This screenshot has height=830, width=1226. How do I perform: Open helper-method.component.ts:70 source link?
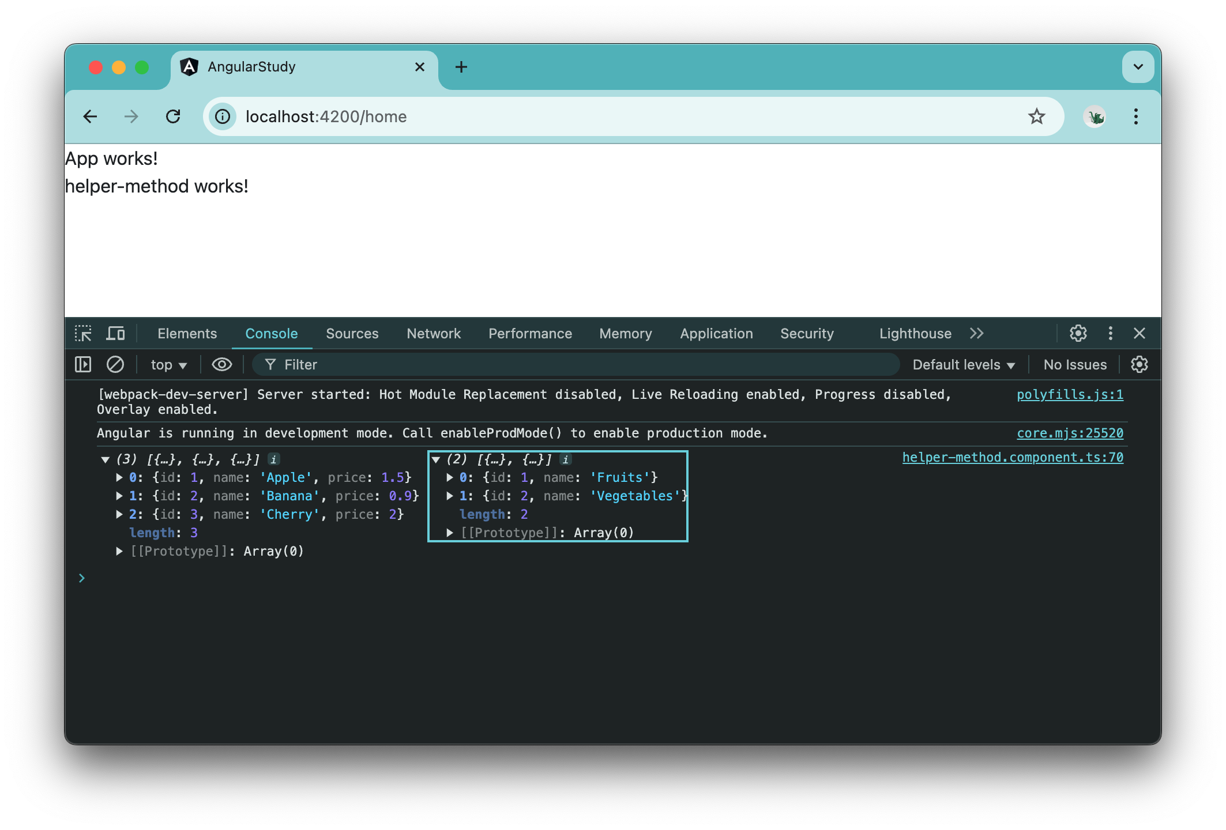point(1012,457)
